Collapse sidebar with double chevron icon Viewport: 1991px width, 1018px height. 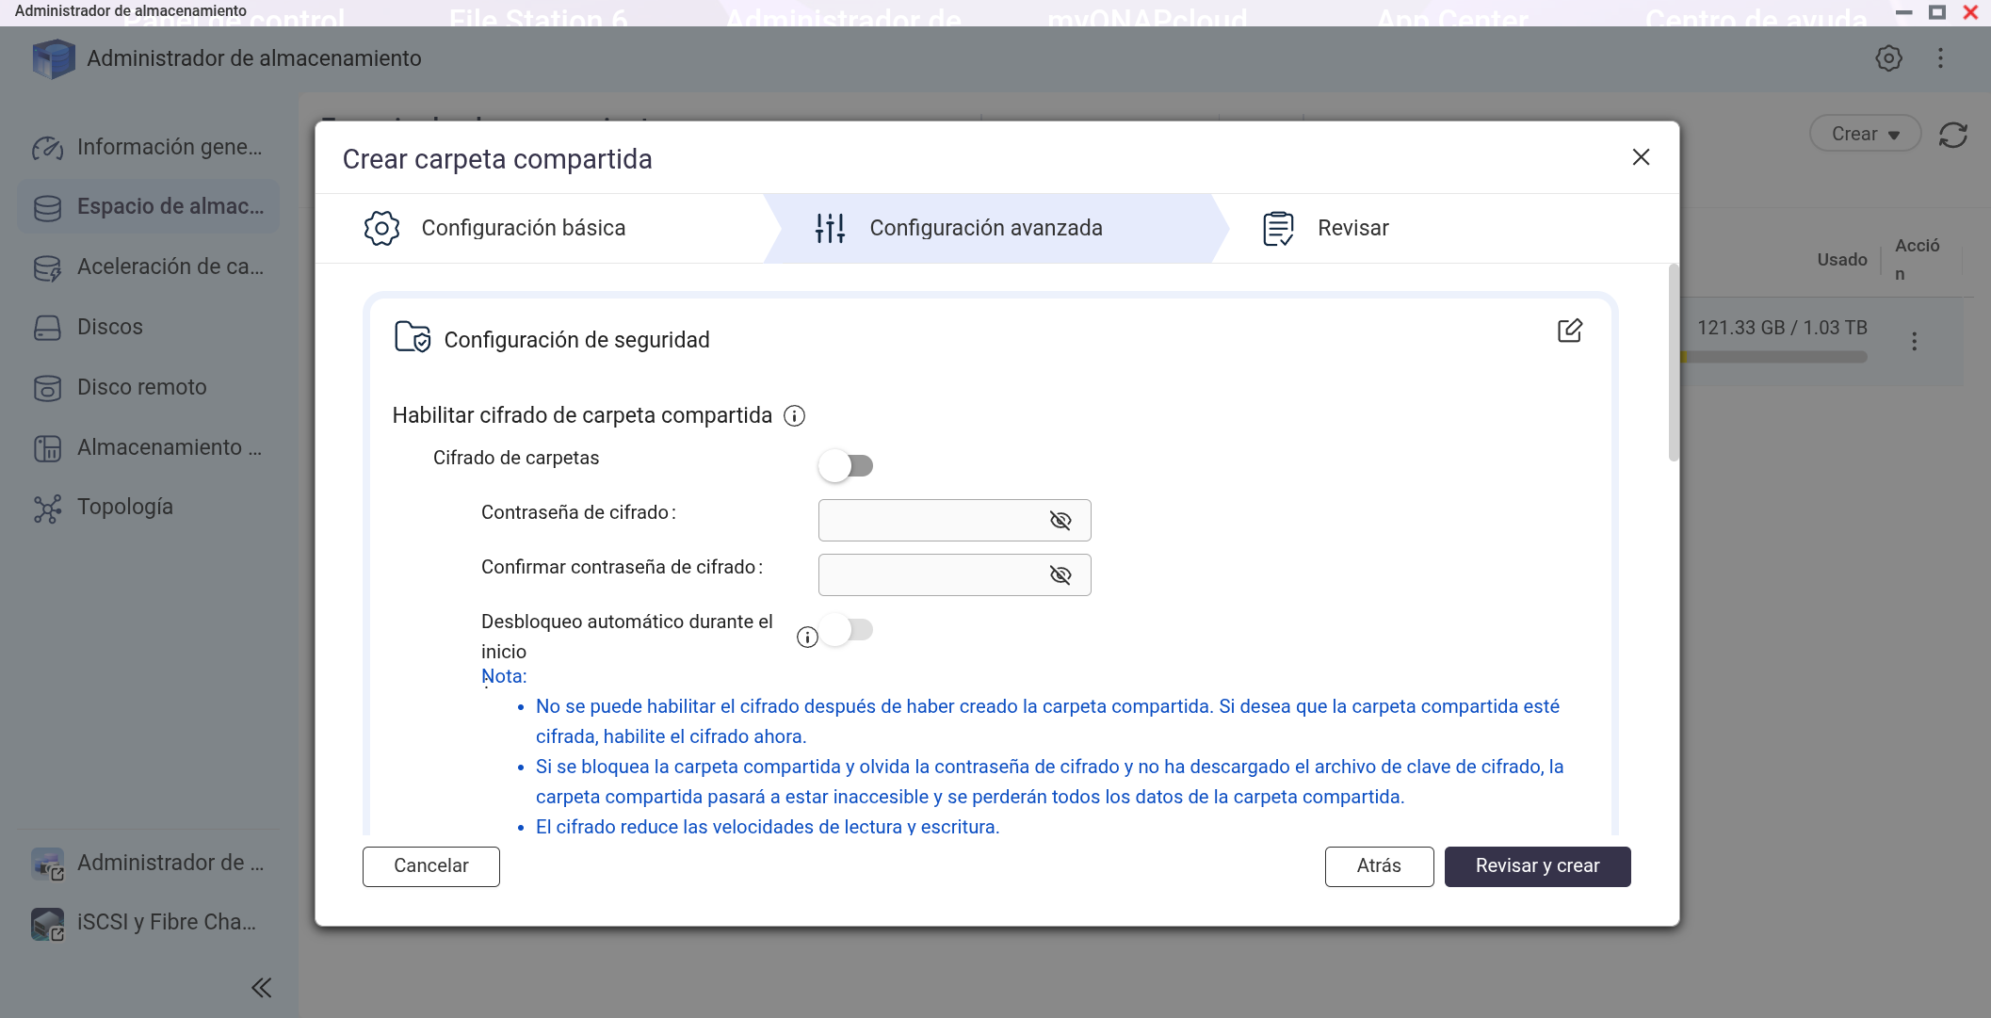(x=261, y=987)
